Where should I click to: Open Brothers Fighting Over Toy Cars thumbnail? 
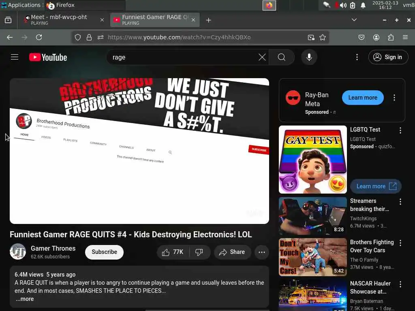click(x=312, y=257)
